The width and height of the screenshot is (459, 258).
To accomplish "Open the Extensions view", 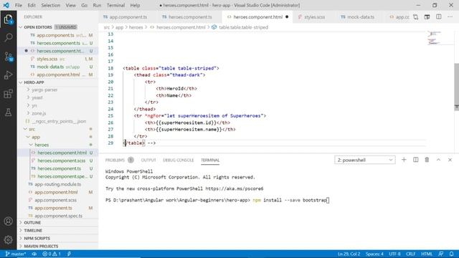I will (x=8, y=94).
